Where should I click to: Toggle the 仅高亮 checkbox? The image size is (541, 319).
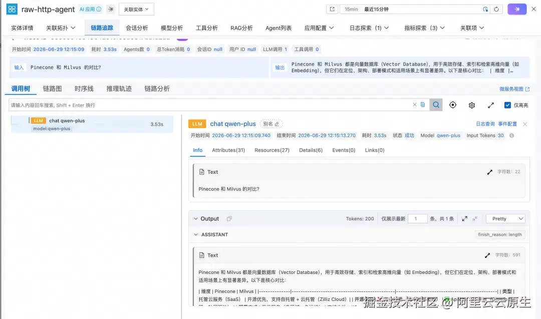click(507, 105)
